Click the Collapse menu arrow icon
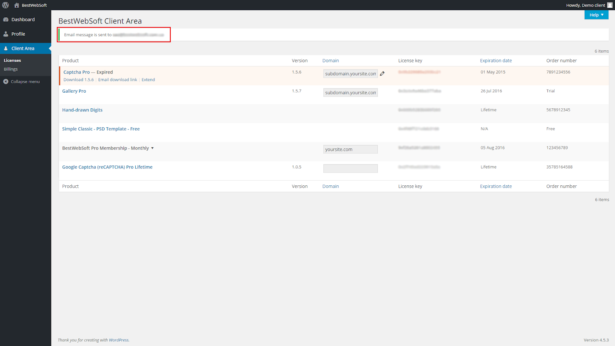 click(6, 82)
